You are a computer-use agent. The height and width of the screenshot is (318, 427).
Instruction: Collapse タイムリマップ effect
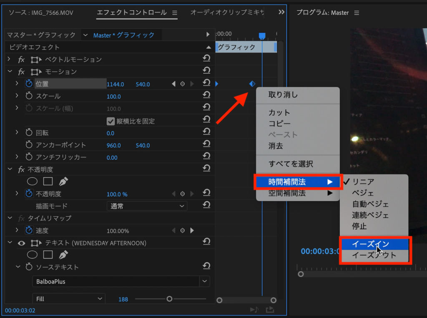pos(10,218)
